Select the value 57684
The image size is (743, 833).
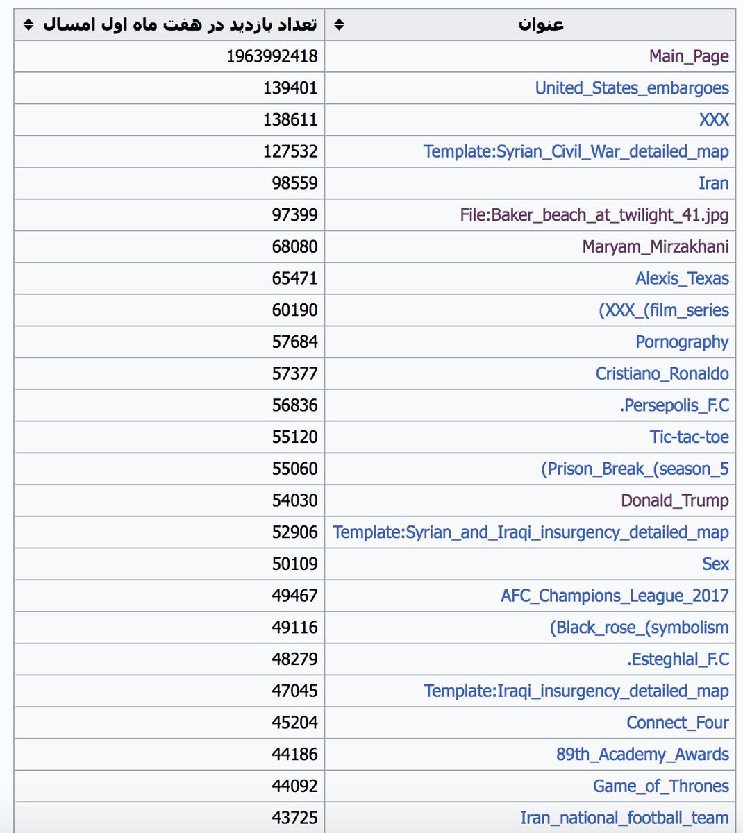(x=295, y=342)
